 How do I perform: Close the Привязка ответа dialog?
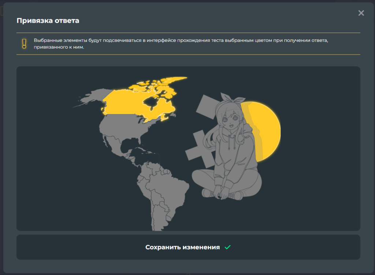361,13
